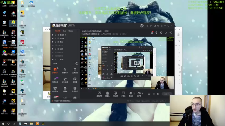This screenshot has height=126, width=225.
Task: Expand the microphone options arrow
Action: click(134, 94)
